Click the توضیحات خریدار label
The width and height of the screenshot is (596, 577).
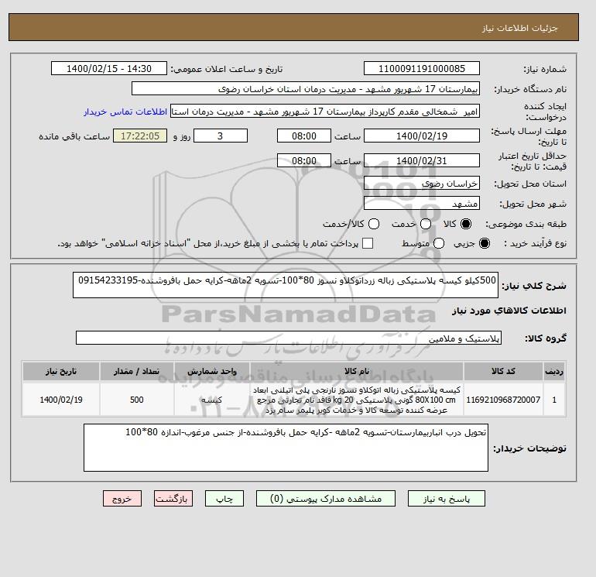click(x=529, y=448)
